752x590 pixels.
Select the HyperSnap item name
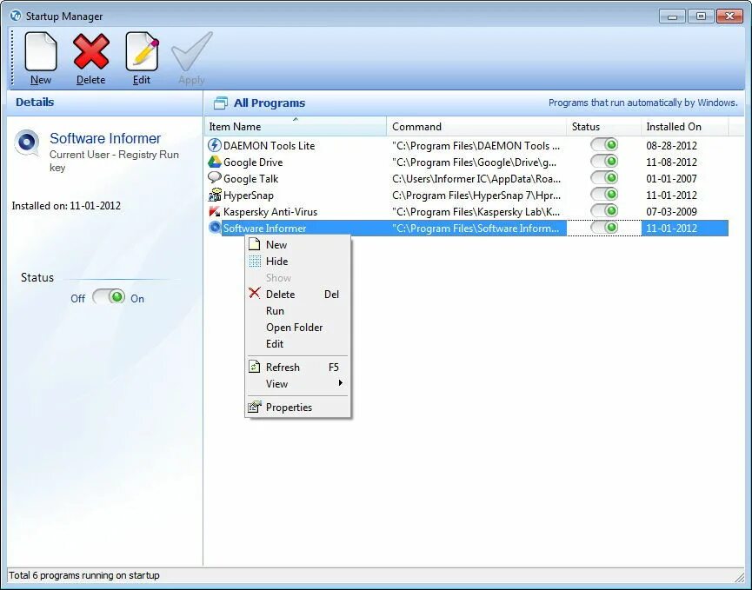(249, 195)
